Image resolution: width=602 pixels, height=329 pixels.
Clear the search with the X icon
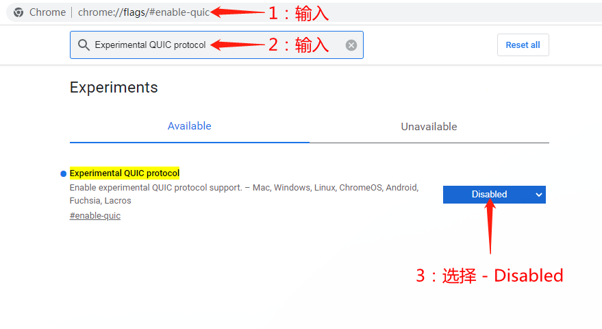pos(351,45)
